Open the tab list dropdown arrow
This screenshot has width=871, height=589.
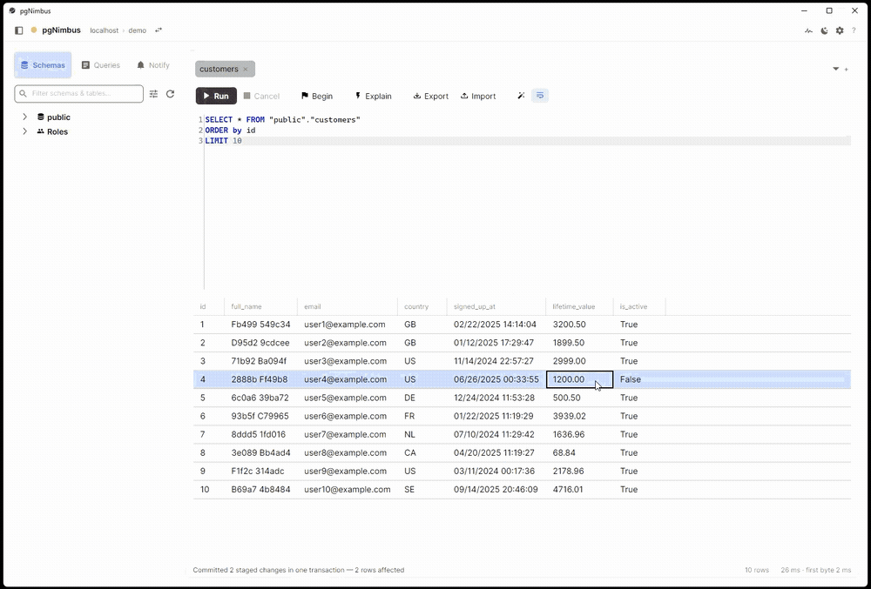coord(835,70)
